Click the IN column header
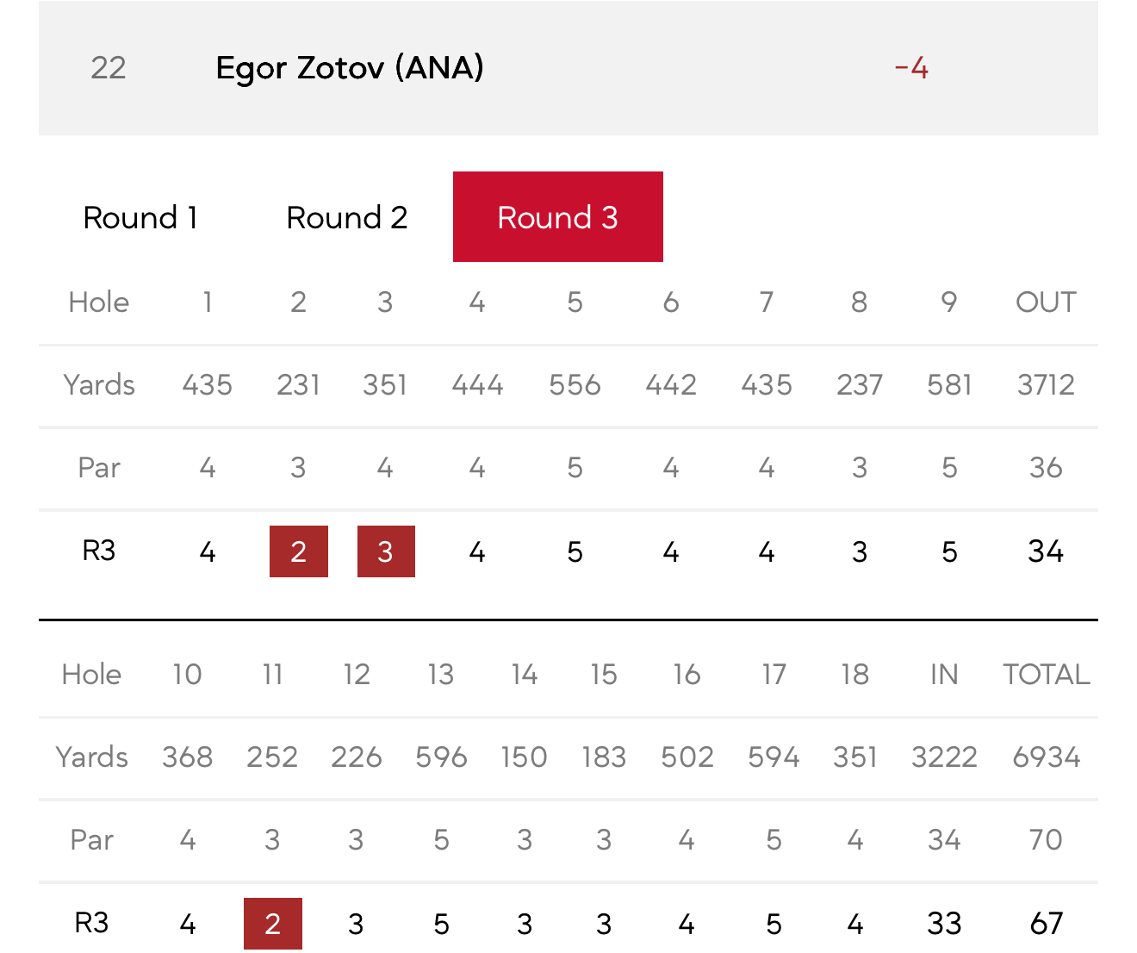This screenshot has height=953, width=1137. coord(944,674)
